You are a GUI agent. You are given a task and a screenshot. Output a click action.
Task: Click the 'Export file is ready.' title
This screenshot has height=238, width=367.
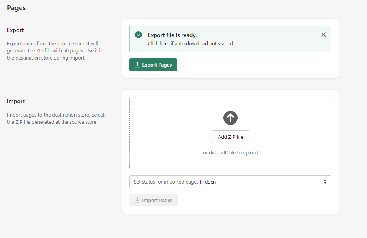(x=172, y=35)
